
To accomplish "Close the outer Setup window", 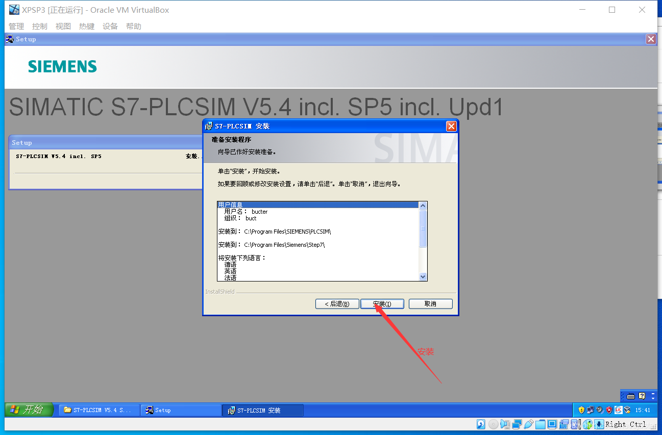I will coord(651,39).
